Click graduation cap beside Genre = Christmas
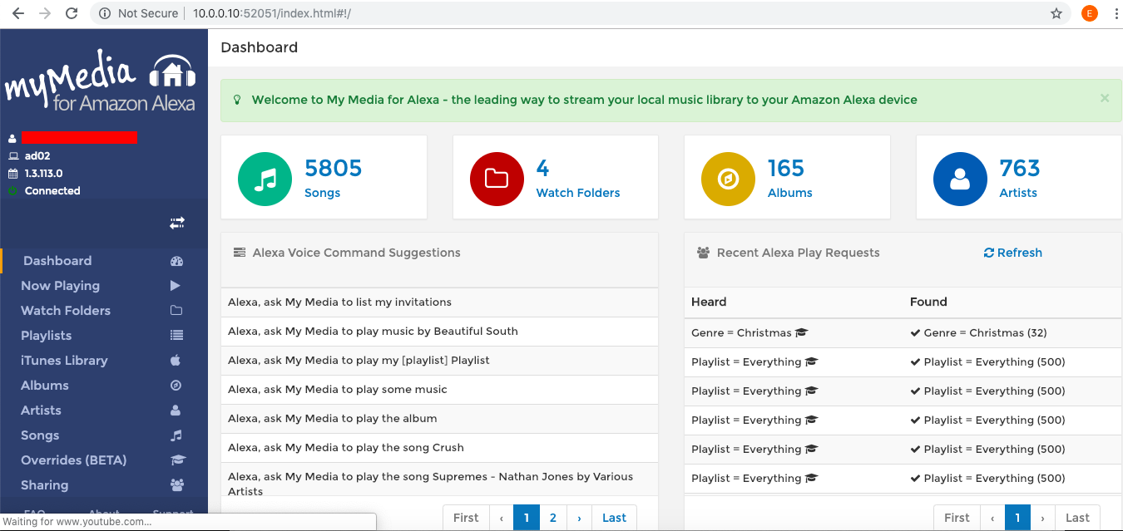This screenshot has width=1123, height=531. pyautogui.click(x=801, y=333)
